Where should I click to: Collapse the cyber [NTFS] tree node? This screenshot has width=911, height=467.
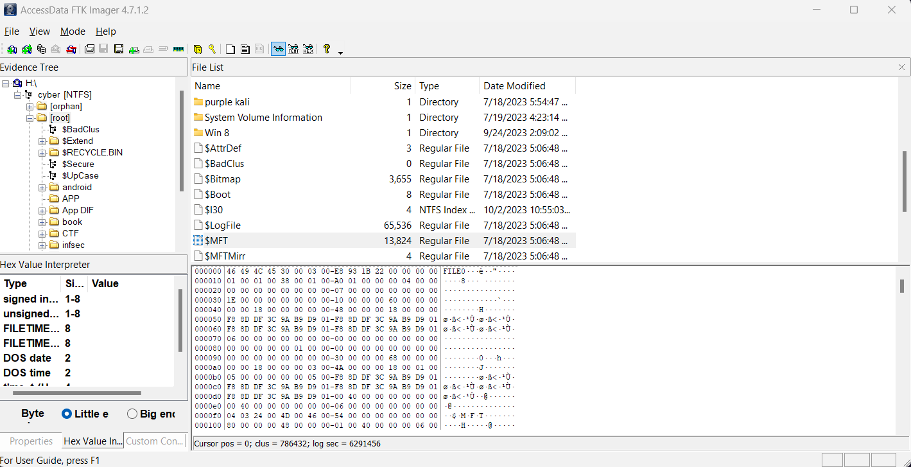coord(18,95)
